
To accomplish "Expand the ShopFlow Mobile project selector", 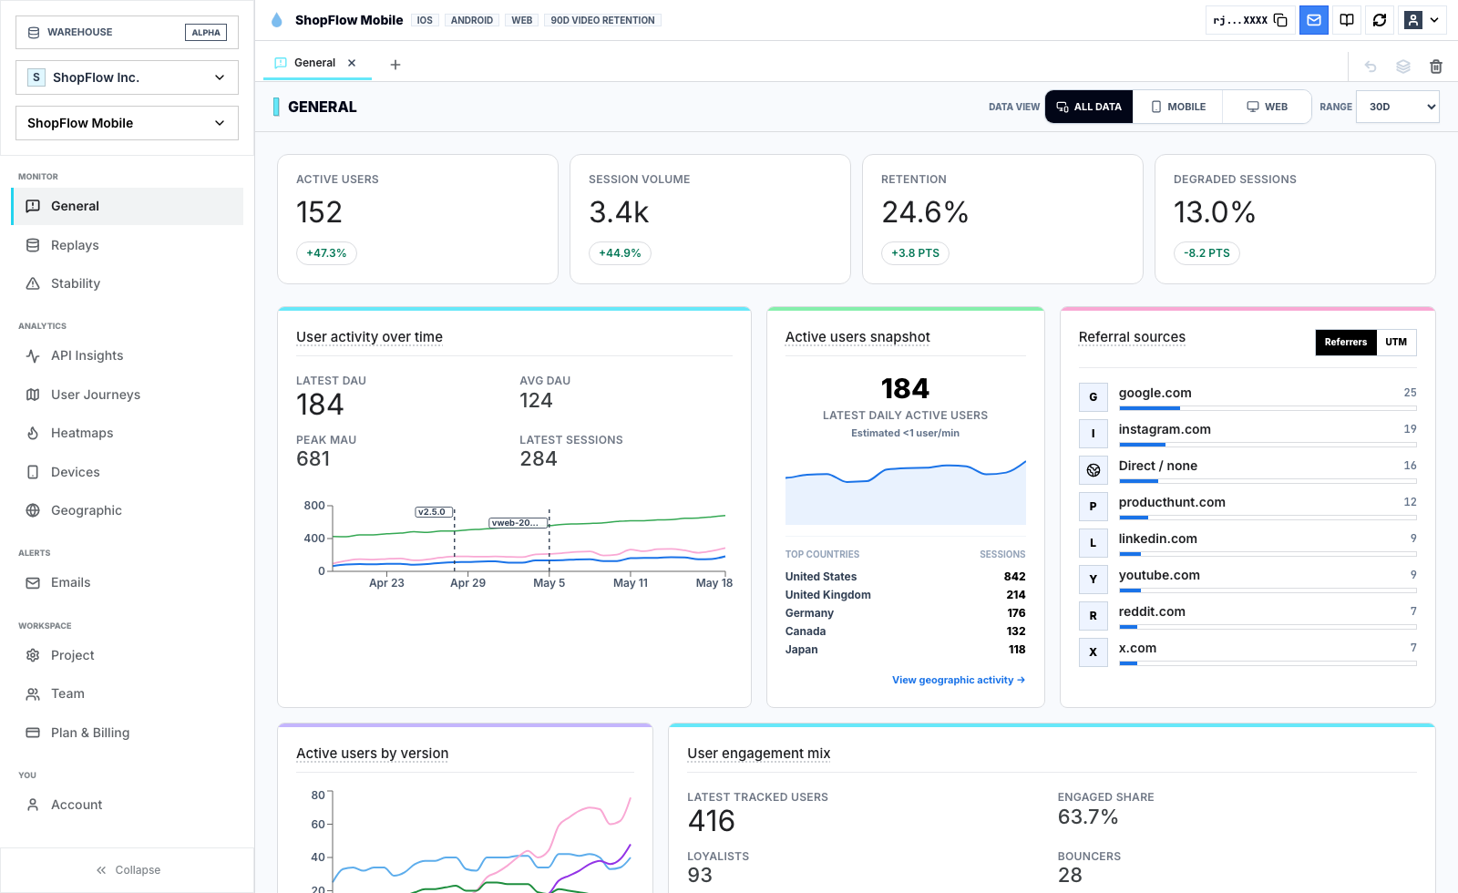I will (x=127, y=123).
